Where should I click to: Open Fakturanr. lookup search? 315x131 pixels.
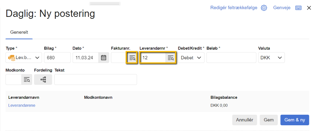(x=132, y=58)
